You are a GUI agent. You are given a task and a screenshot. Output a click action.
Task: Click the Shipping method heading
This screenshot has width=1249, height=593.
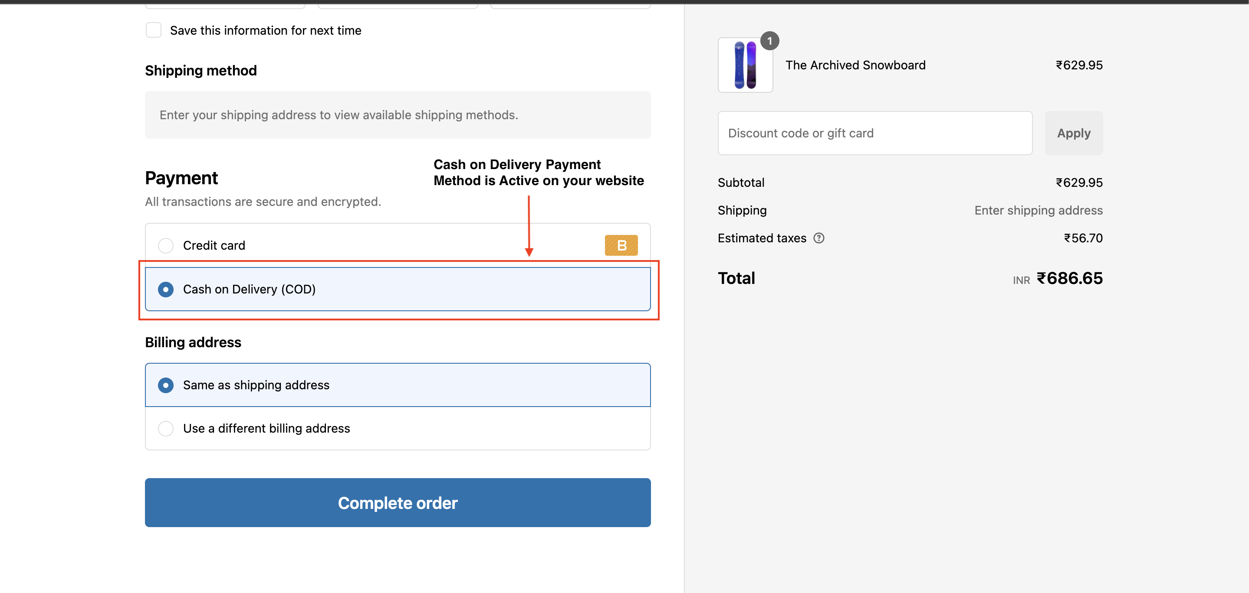(x=201, y=70)
